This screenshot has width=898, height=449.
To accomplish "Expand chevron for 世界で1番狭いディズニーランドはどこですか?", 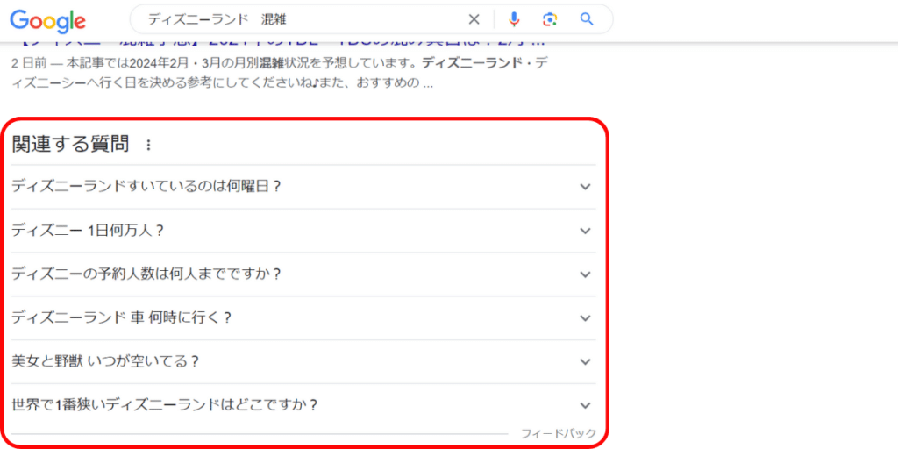I will [585, 405].
